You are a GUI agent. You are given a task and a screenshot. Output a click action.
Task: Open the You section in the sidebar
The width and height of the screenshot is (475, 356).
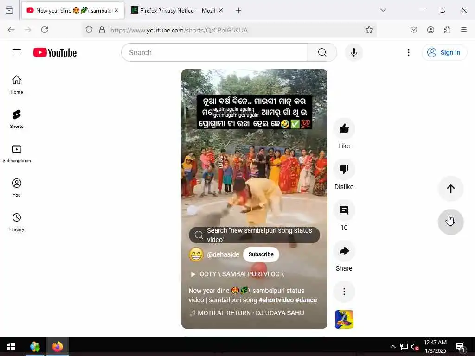pyautogui.click(x=17, y=188)
